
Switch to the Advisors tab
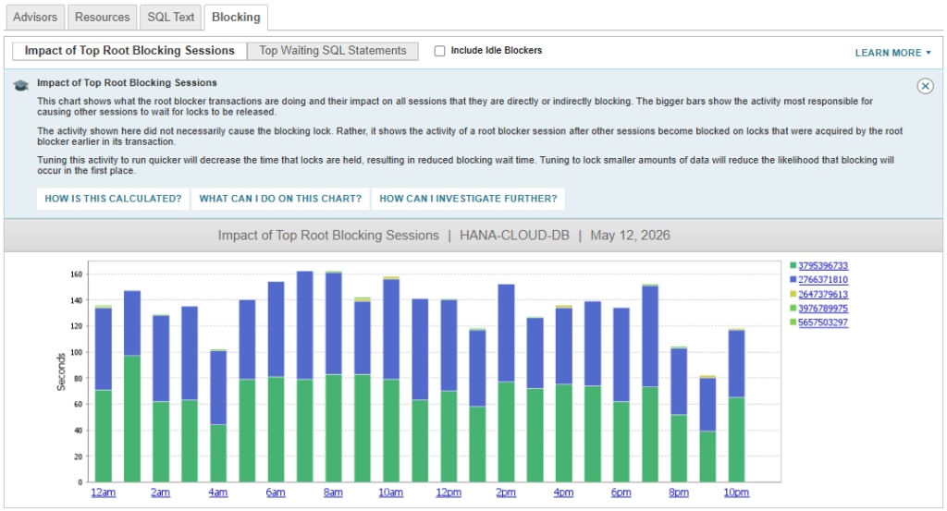coord(35,17)
